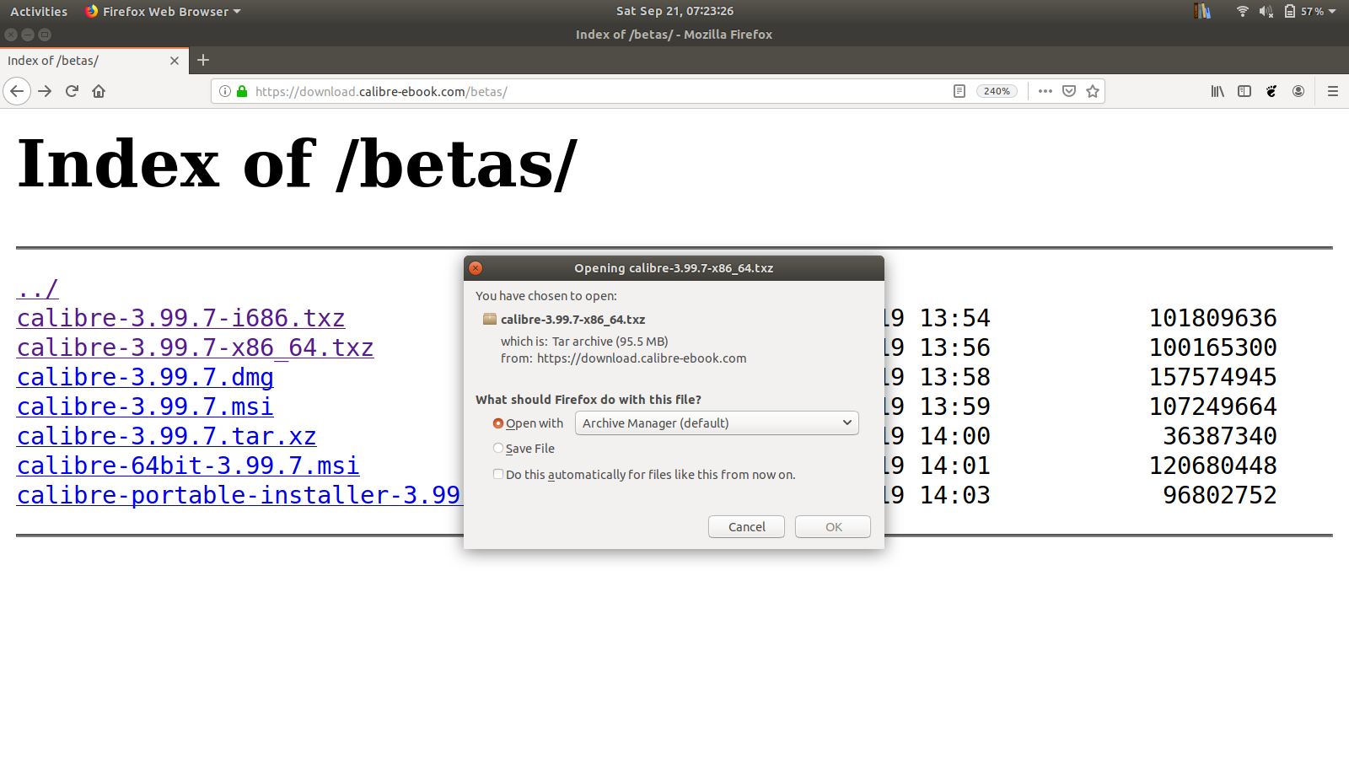Reload the current page
This screenshot has width=1349, height=759.
pyautogui.click(x=72, y=91)
